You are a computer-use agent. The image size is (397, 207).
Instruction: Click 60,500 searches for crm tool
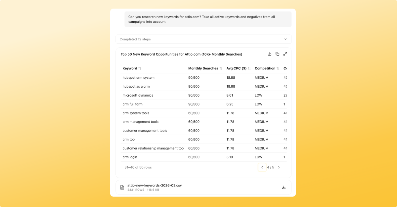coord(194,140)
